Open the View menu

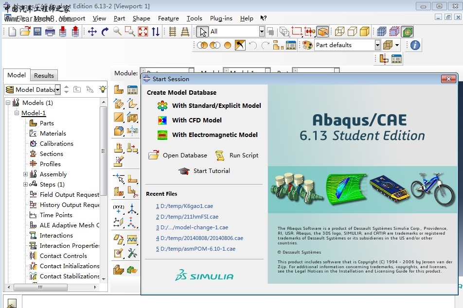pyautogui.click(x=99, y=18)
